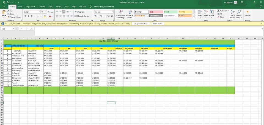Viewport: 264px width, 125px height.
Task: Switch to the Data tab
Action: click(51, 7)
